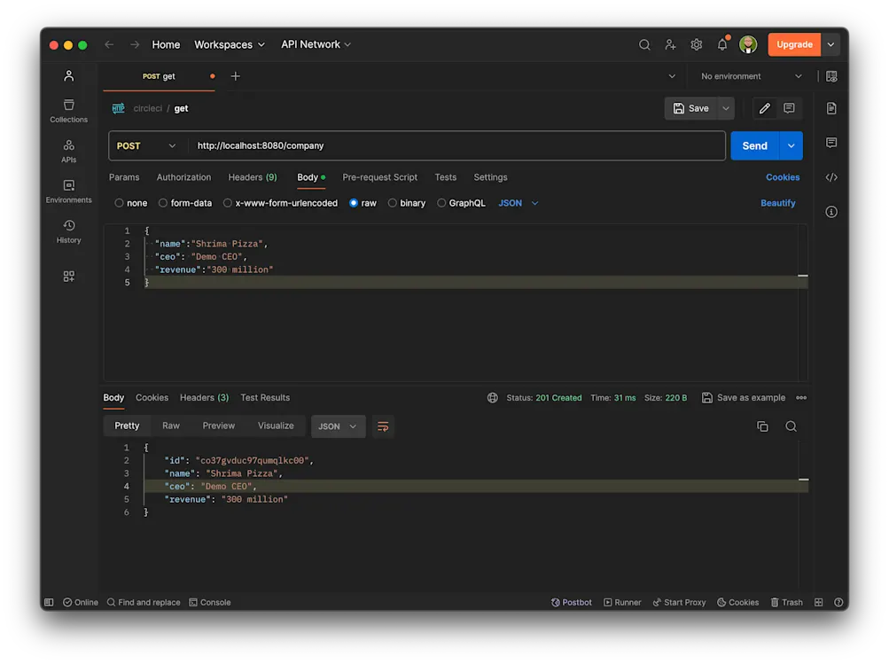Screen dimensions: 889x664
Task: Send the request
Action: pos(754,145)
